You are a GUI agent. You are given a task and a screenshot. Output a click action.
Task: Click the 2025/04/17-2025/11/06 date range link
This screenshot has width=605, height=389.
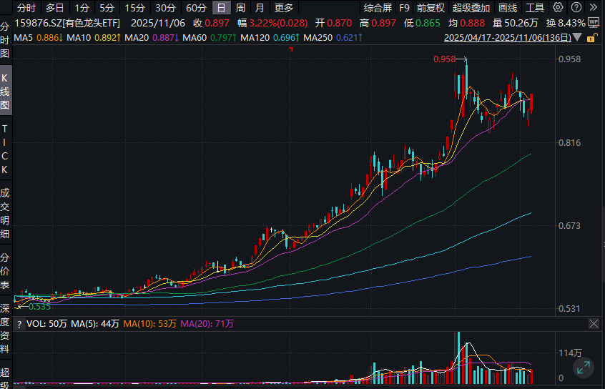(508, 36)
